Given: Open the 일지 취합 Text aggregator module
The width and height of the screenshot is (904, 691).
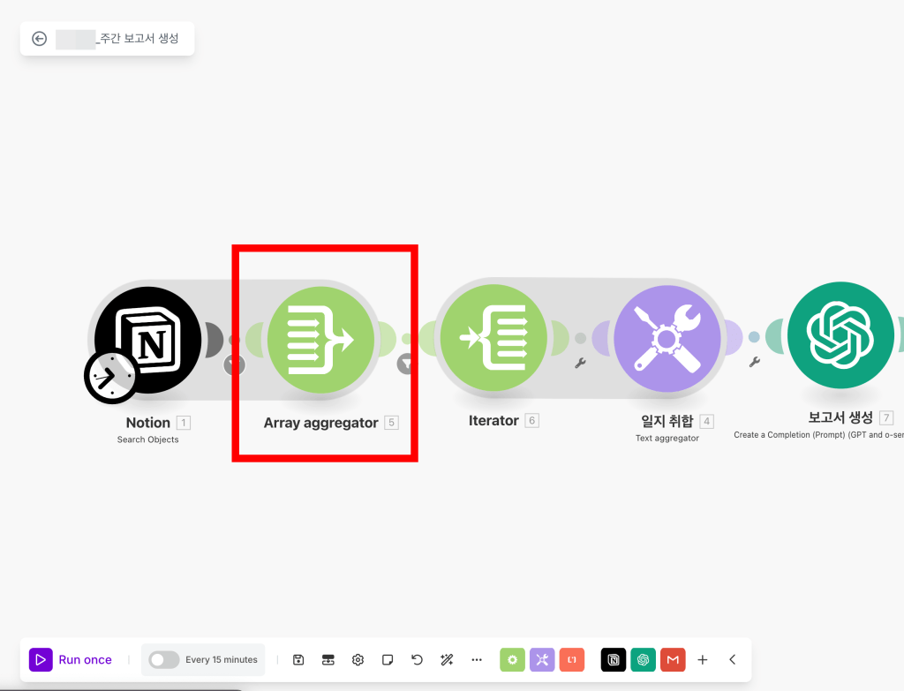Looking at the screenshot, I should tap(668, 337).
